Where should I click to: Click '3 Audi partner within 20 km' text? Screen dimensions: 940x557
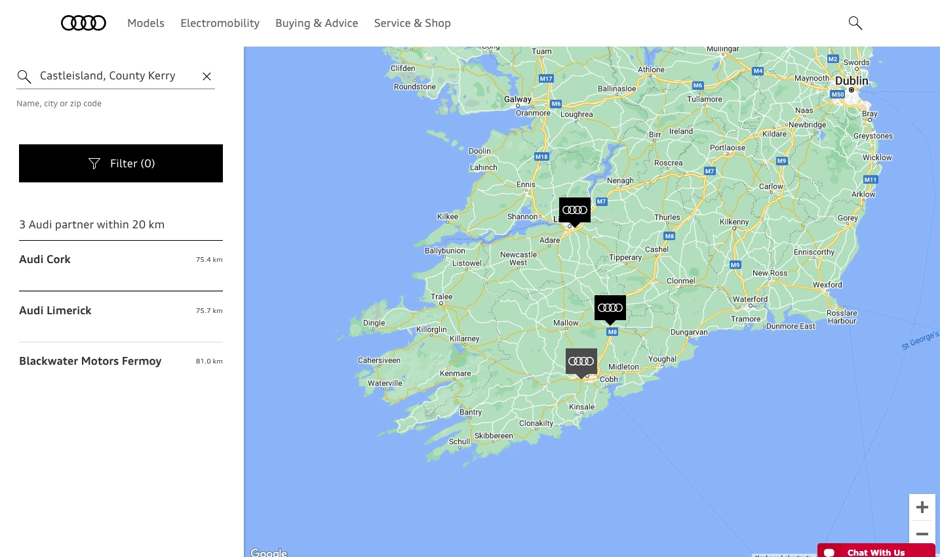click(92, 224)
